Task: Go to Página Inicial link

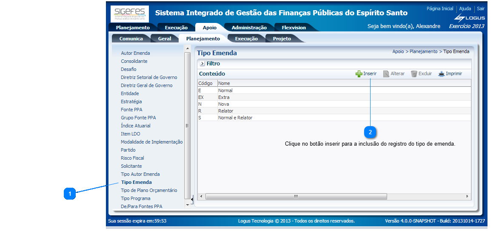Action: pos(440,8)
